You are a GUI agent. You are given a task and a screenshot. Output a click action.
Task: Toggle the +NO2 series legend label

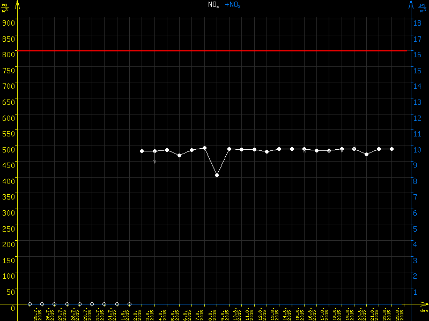(232, 5)
